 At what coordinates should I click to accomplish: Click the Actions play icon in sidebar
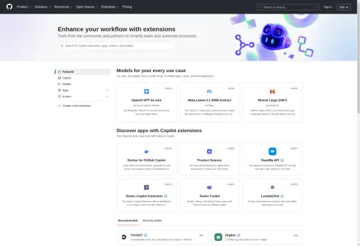tap(59, 97)
